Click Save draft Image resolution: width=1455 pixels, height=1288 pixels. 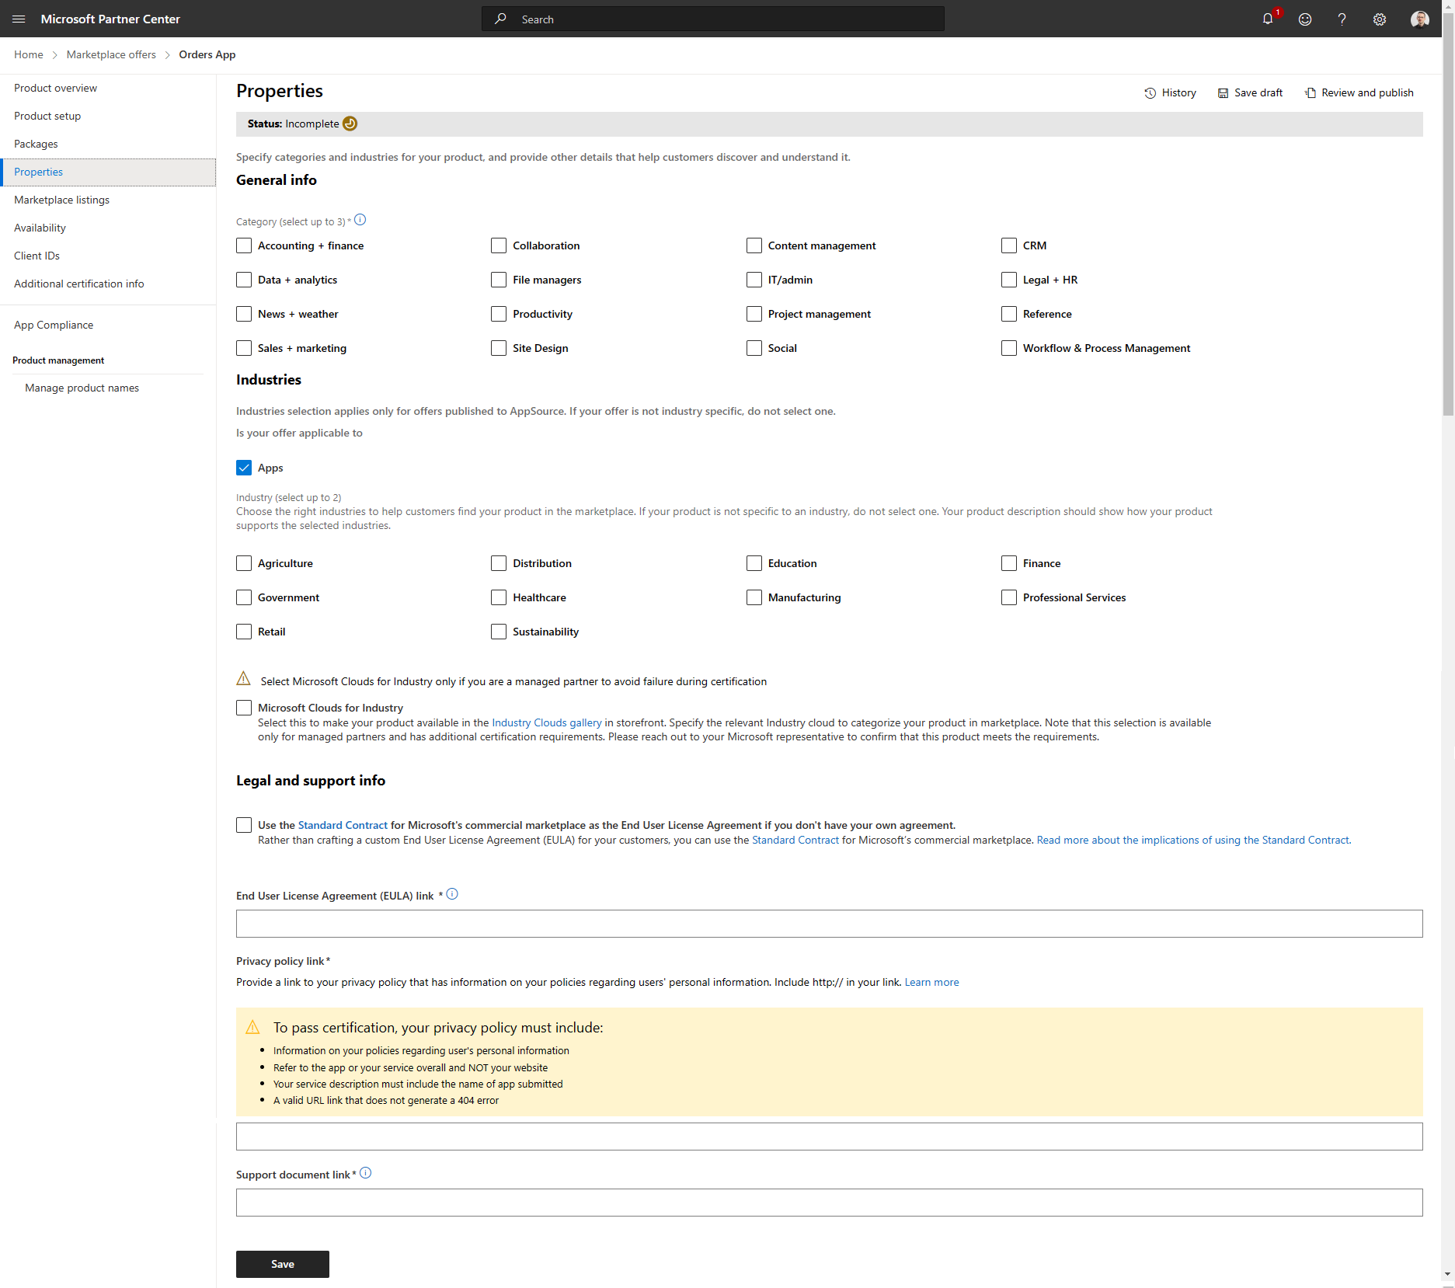pyautogui.click(x=1250, y=92)
